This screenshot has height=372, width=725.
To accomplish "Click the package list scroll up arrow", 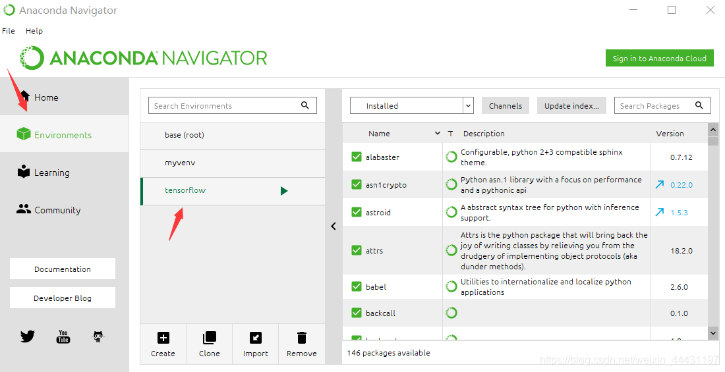I will 713,130.
